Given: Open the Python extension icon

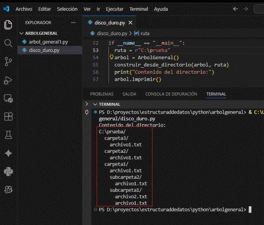Looking at the screenshot, I should pos(8,172).
